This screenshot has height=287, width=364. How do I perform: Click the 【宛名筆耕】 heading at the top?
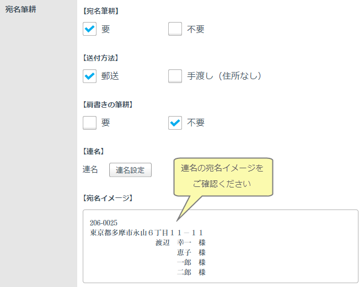coord(101,10)
